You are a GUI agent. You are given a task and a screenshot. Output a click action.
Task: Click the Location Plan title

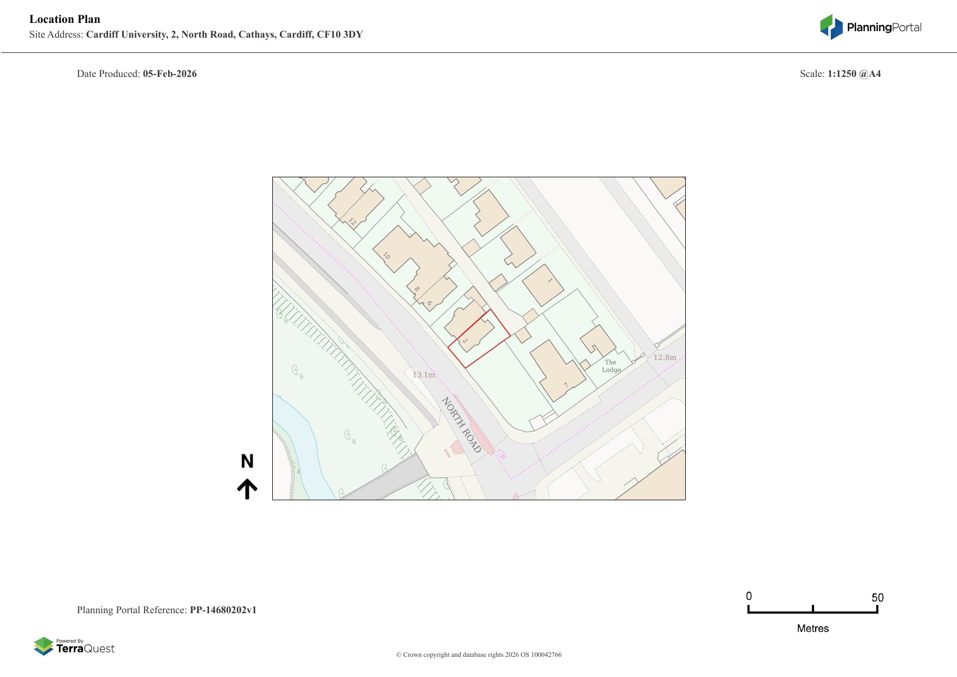click(65, 19)
